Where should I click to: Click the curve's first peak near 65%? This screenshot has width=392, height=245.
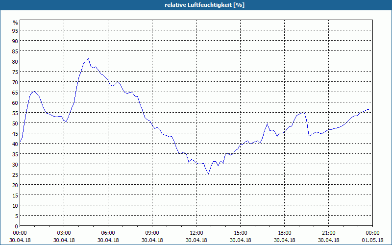click(x=34, y=92)
